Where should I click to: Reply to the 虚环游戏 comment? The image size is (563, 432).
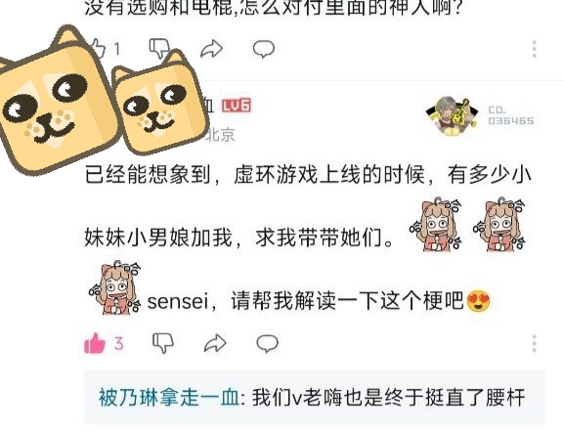pyautogui.click(x=267, y=343)
